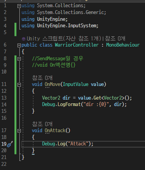Click the closing brace on line 21

23,157
